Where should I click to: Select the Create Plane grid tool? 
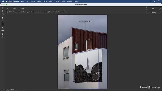(x=3, y=11)
